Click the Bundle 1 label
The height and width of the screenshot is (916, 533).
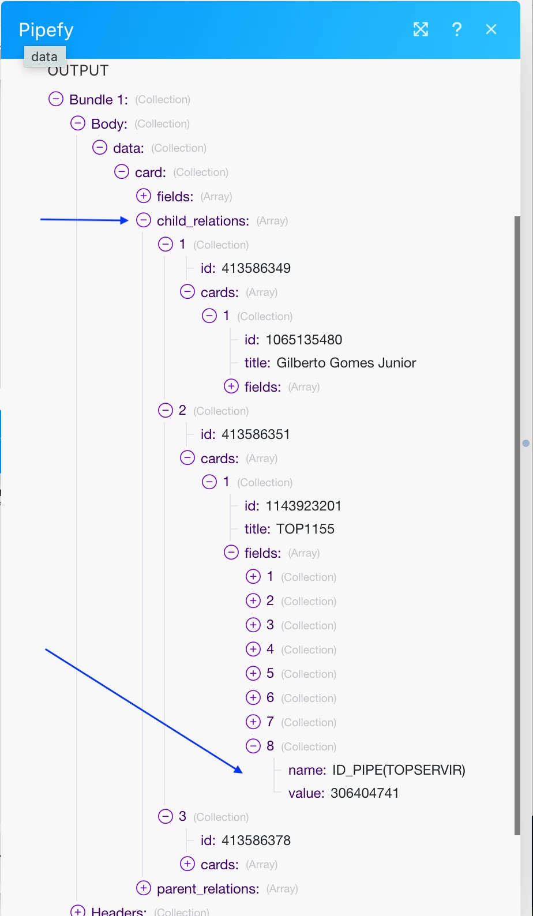[99, 100]
